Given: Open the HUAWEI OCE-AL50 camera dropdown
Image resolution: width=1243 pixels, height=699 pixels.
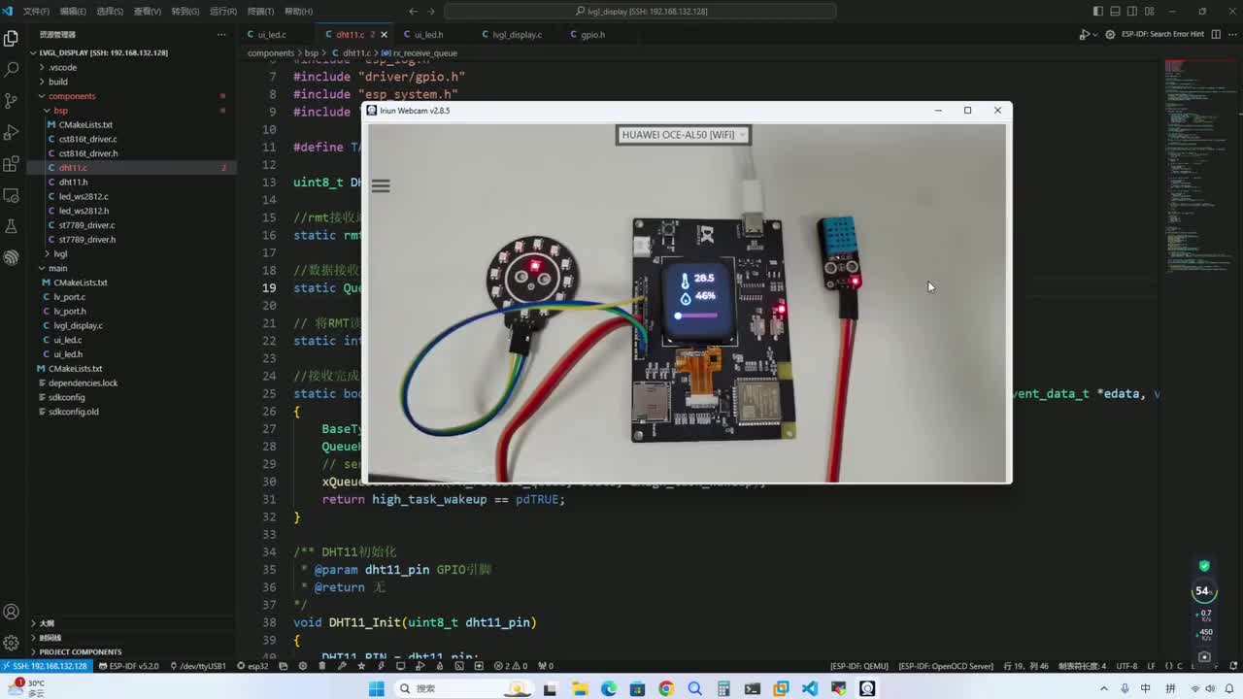Looking at the screenshot, I should click(683, 135).
